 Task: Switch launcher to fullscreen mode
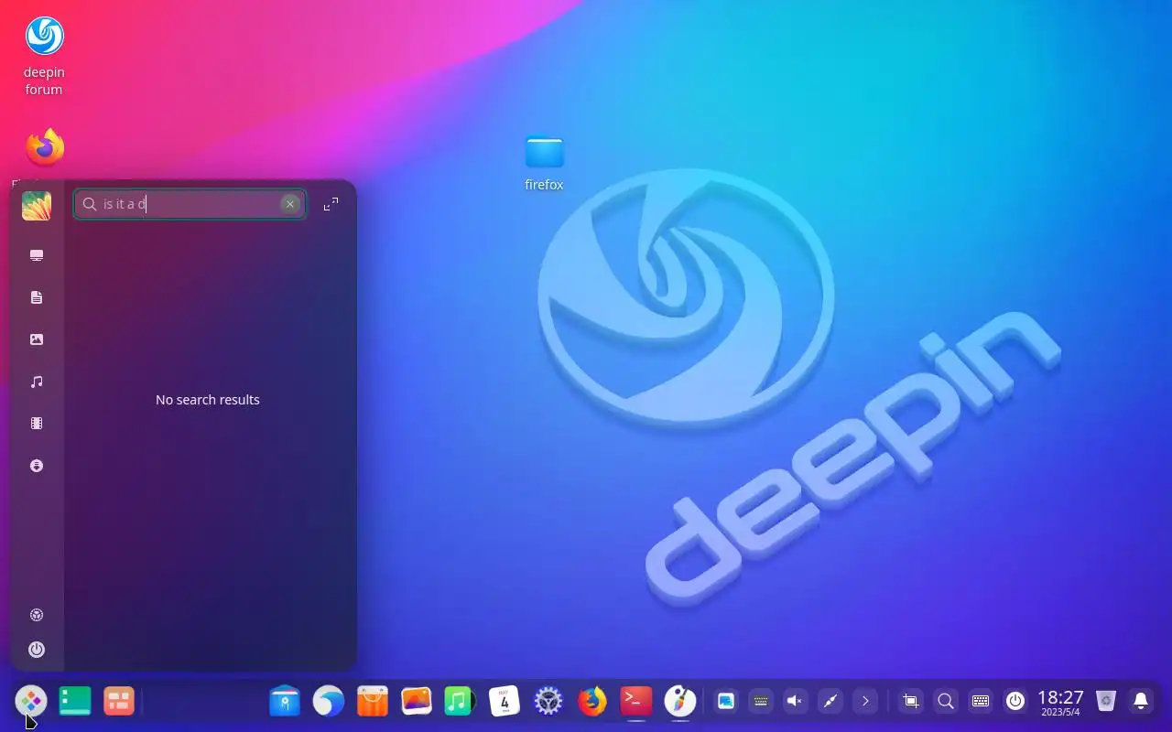[x=331, y=204]
